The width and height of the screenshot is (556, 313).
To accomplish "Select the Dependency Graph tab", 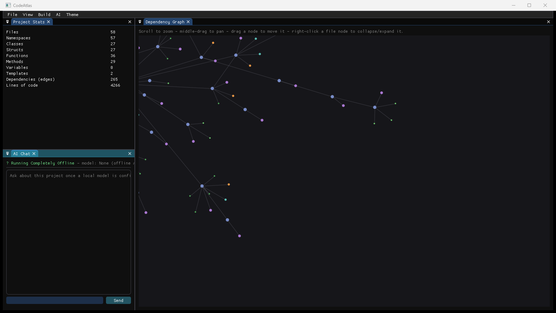I will tap(165, 22).
